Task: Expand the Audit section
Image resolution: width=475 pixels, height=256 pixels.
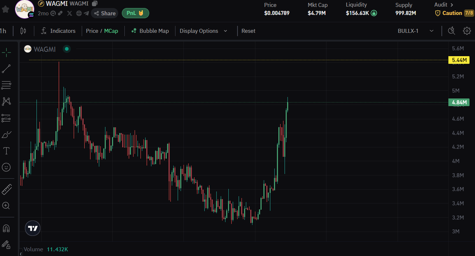Action: pyautogui.click(x=443, y=5)
